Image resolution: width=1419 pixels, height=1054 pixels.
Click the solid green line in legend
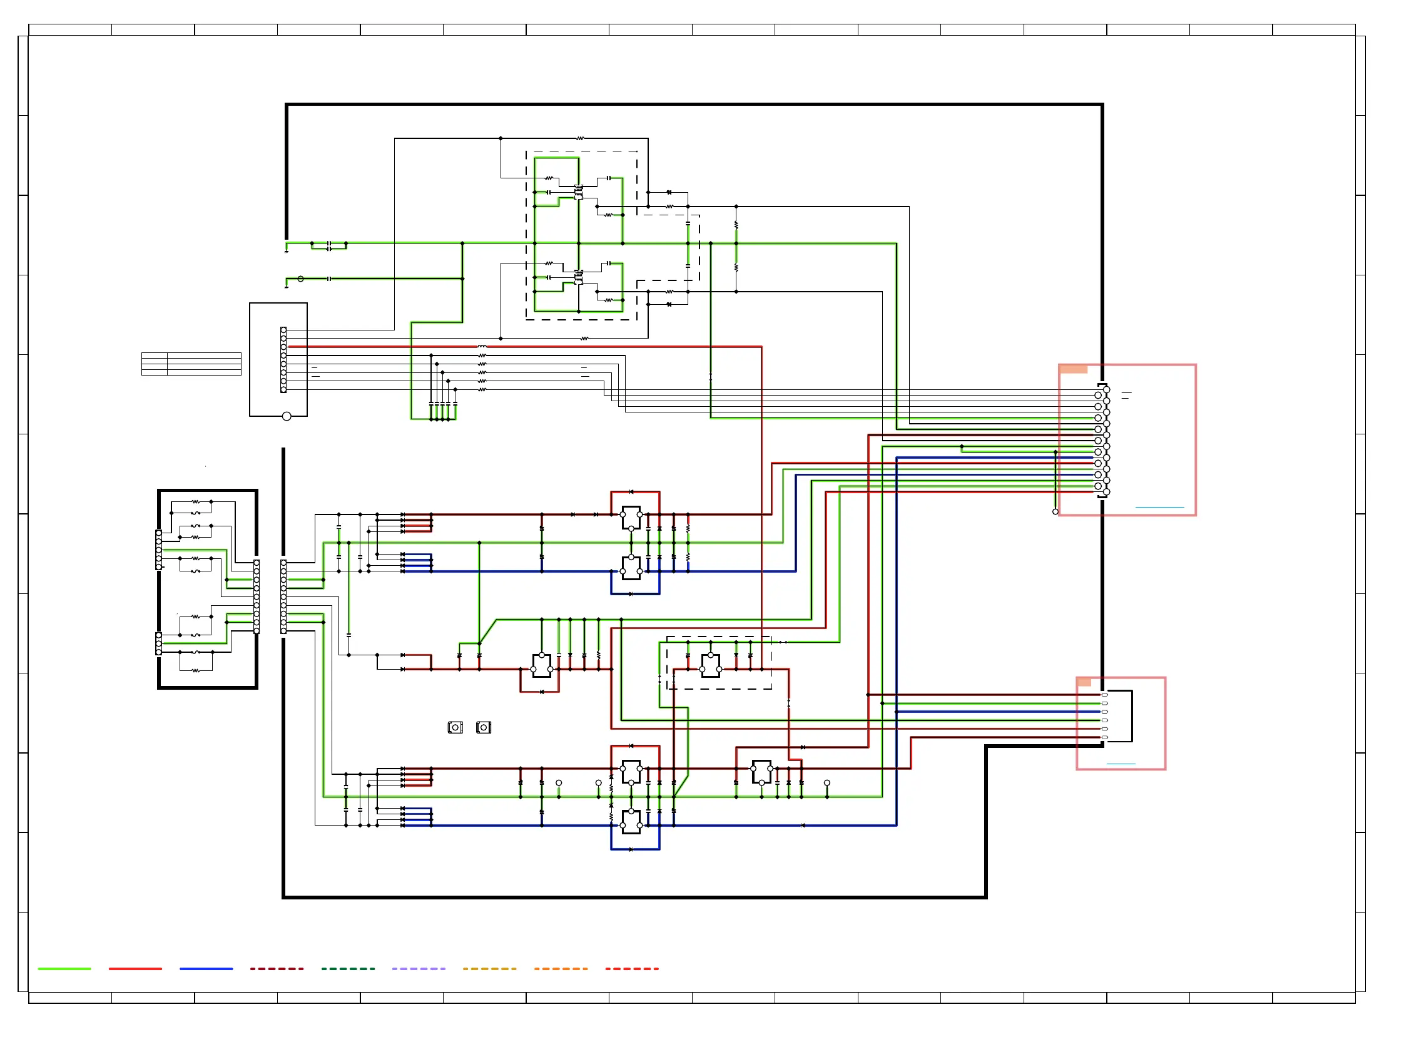pyautogui.click(x=64, y=968)
